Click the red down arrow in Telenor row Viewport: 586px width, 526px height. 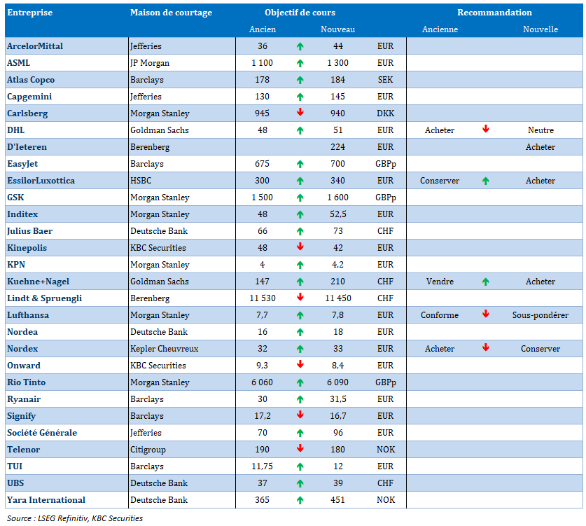pos(300,449)
